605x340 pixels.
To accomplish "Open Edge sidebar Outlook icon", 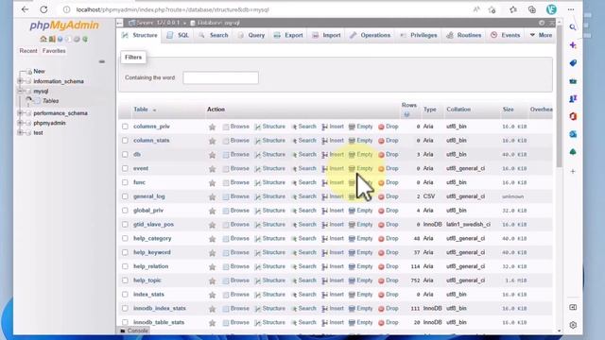I will tap(573, 134).
